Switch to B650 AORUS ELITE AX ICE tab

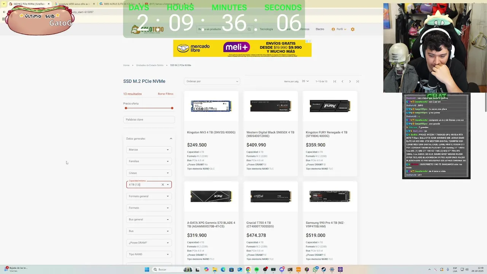coord(117,4)
